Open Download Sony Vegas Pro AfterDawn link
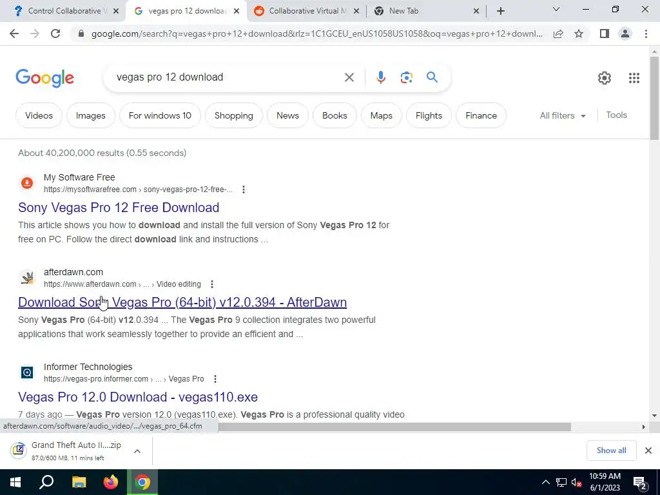Screen dimensions: 660x495 (x=182, y=302)
